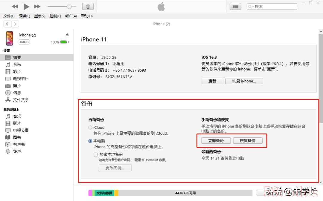Click phone number +86 177 9637 9593
Viewport: 323px width, 201px height.
129,70
